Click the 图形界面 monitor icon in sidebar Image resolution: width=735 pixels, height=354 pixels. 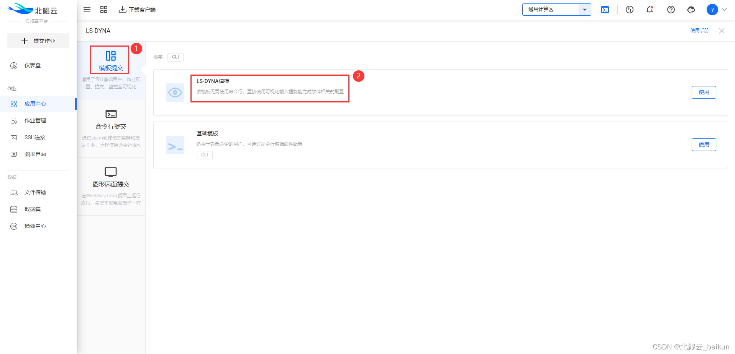14,154
